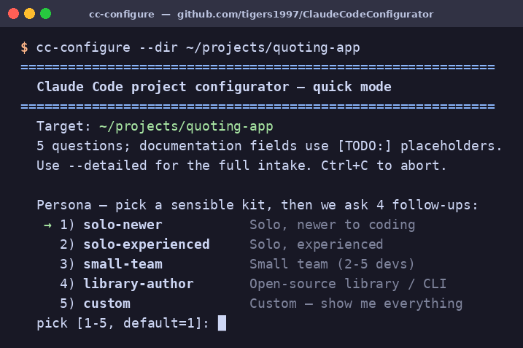Click the window title 'cc-configure'
This screenshot has width=523, height=348.
tap(121, 15)
